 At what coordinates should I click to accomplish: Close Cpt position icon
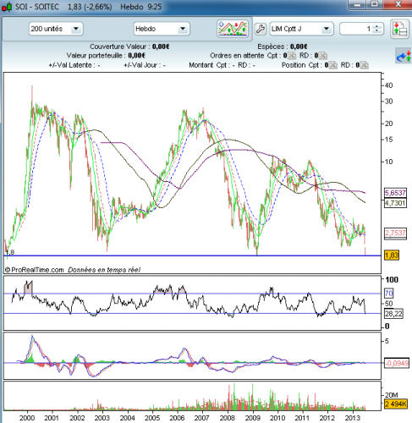pos(333,65)
